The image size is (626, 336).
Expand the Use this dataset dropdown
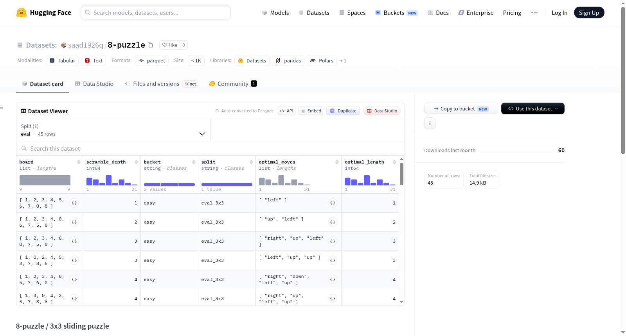point(533,108)
